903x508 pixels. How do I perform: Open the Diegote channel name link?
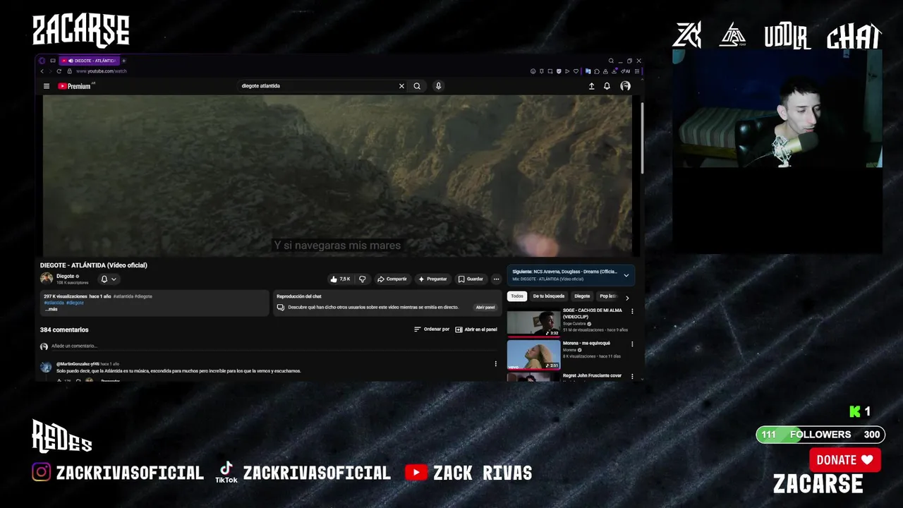click(66, 277)
